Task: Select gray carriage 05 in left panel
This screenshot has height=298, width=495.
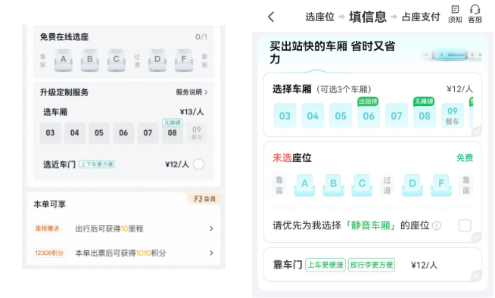Action: [99, 133]
